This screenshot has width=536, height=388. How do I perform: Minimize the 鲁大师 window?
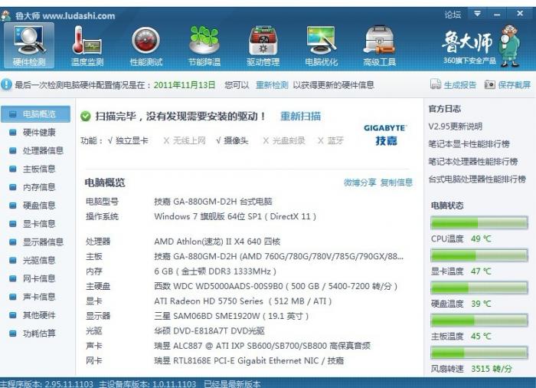point(497,15)
